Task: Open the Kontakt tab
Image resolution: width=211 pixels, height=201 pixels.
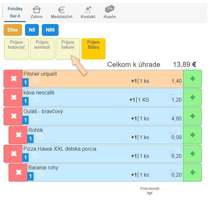Action: (x=88, y=13)
